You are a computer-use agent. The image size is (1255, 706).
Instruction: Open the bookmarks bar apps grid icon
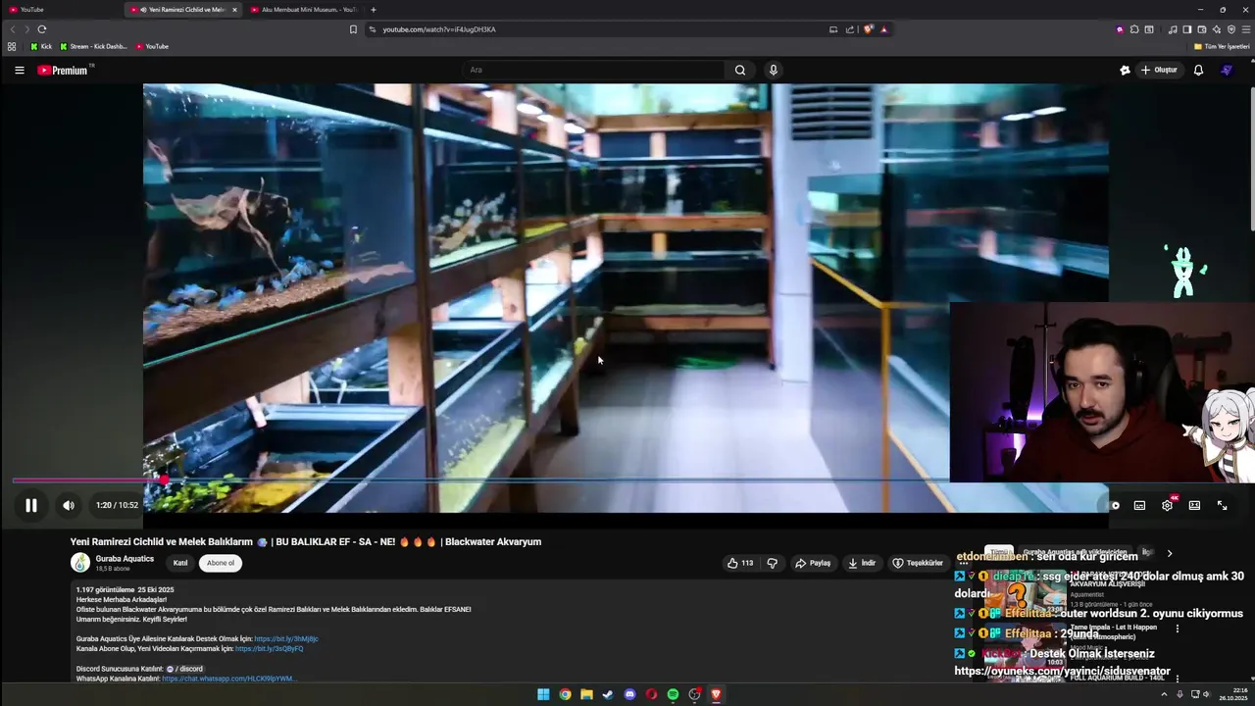[x=12, y=46]
